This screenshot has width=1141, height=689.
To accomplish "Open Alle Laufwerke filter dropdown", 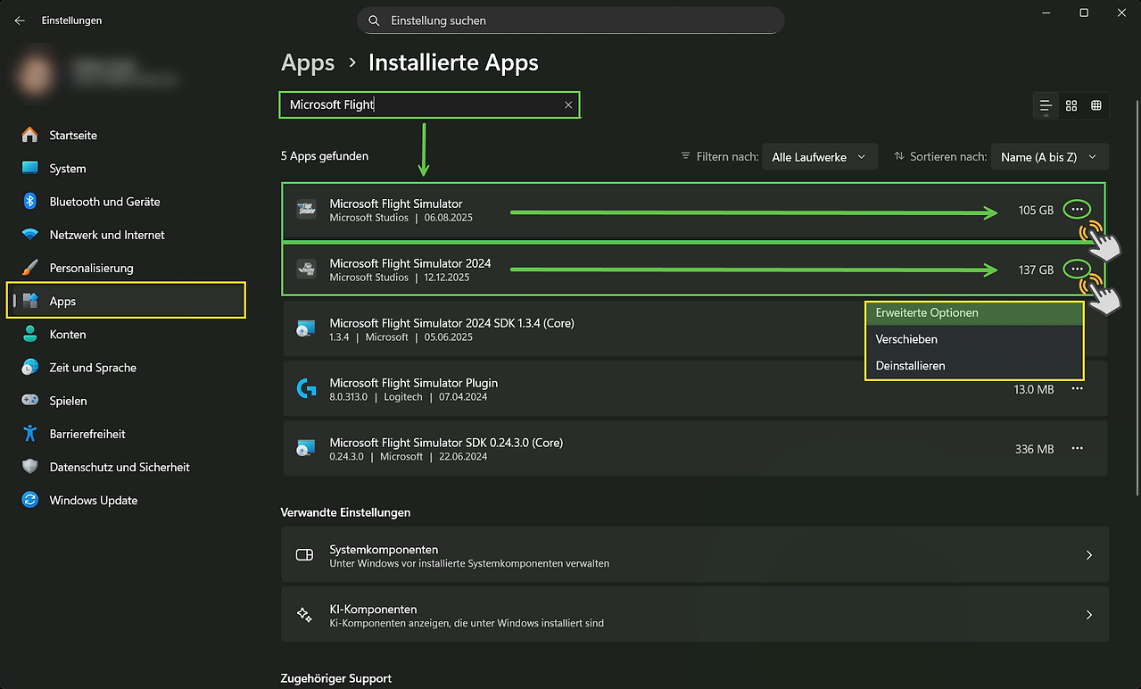I will tap(819, 156).
